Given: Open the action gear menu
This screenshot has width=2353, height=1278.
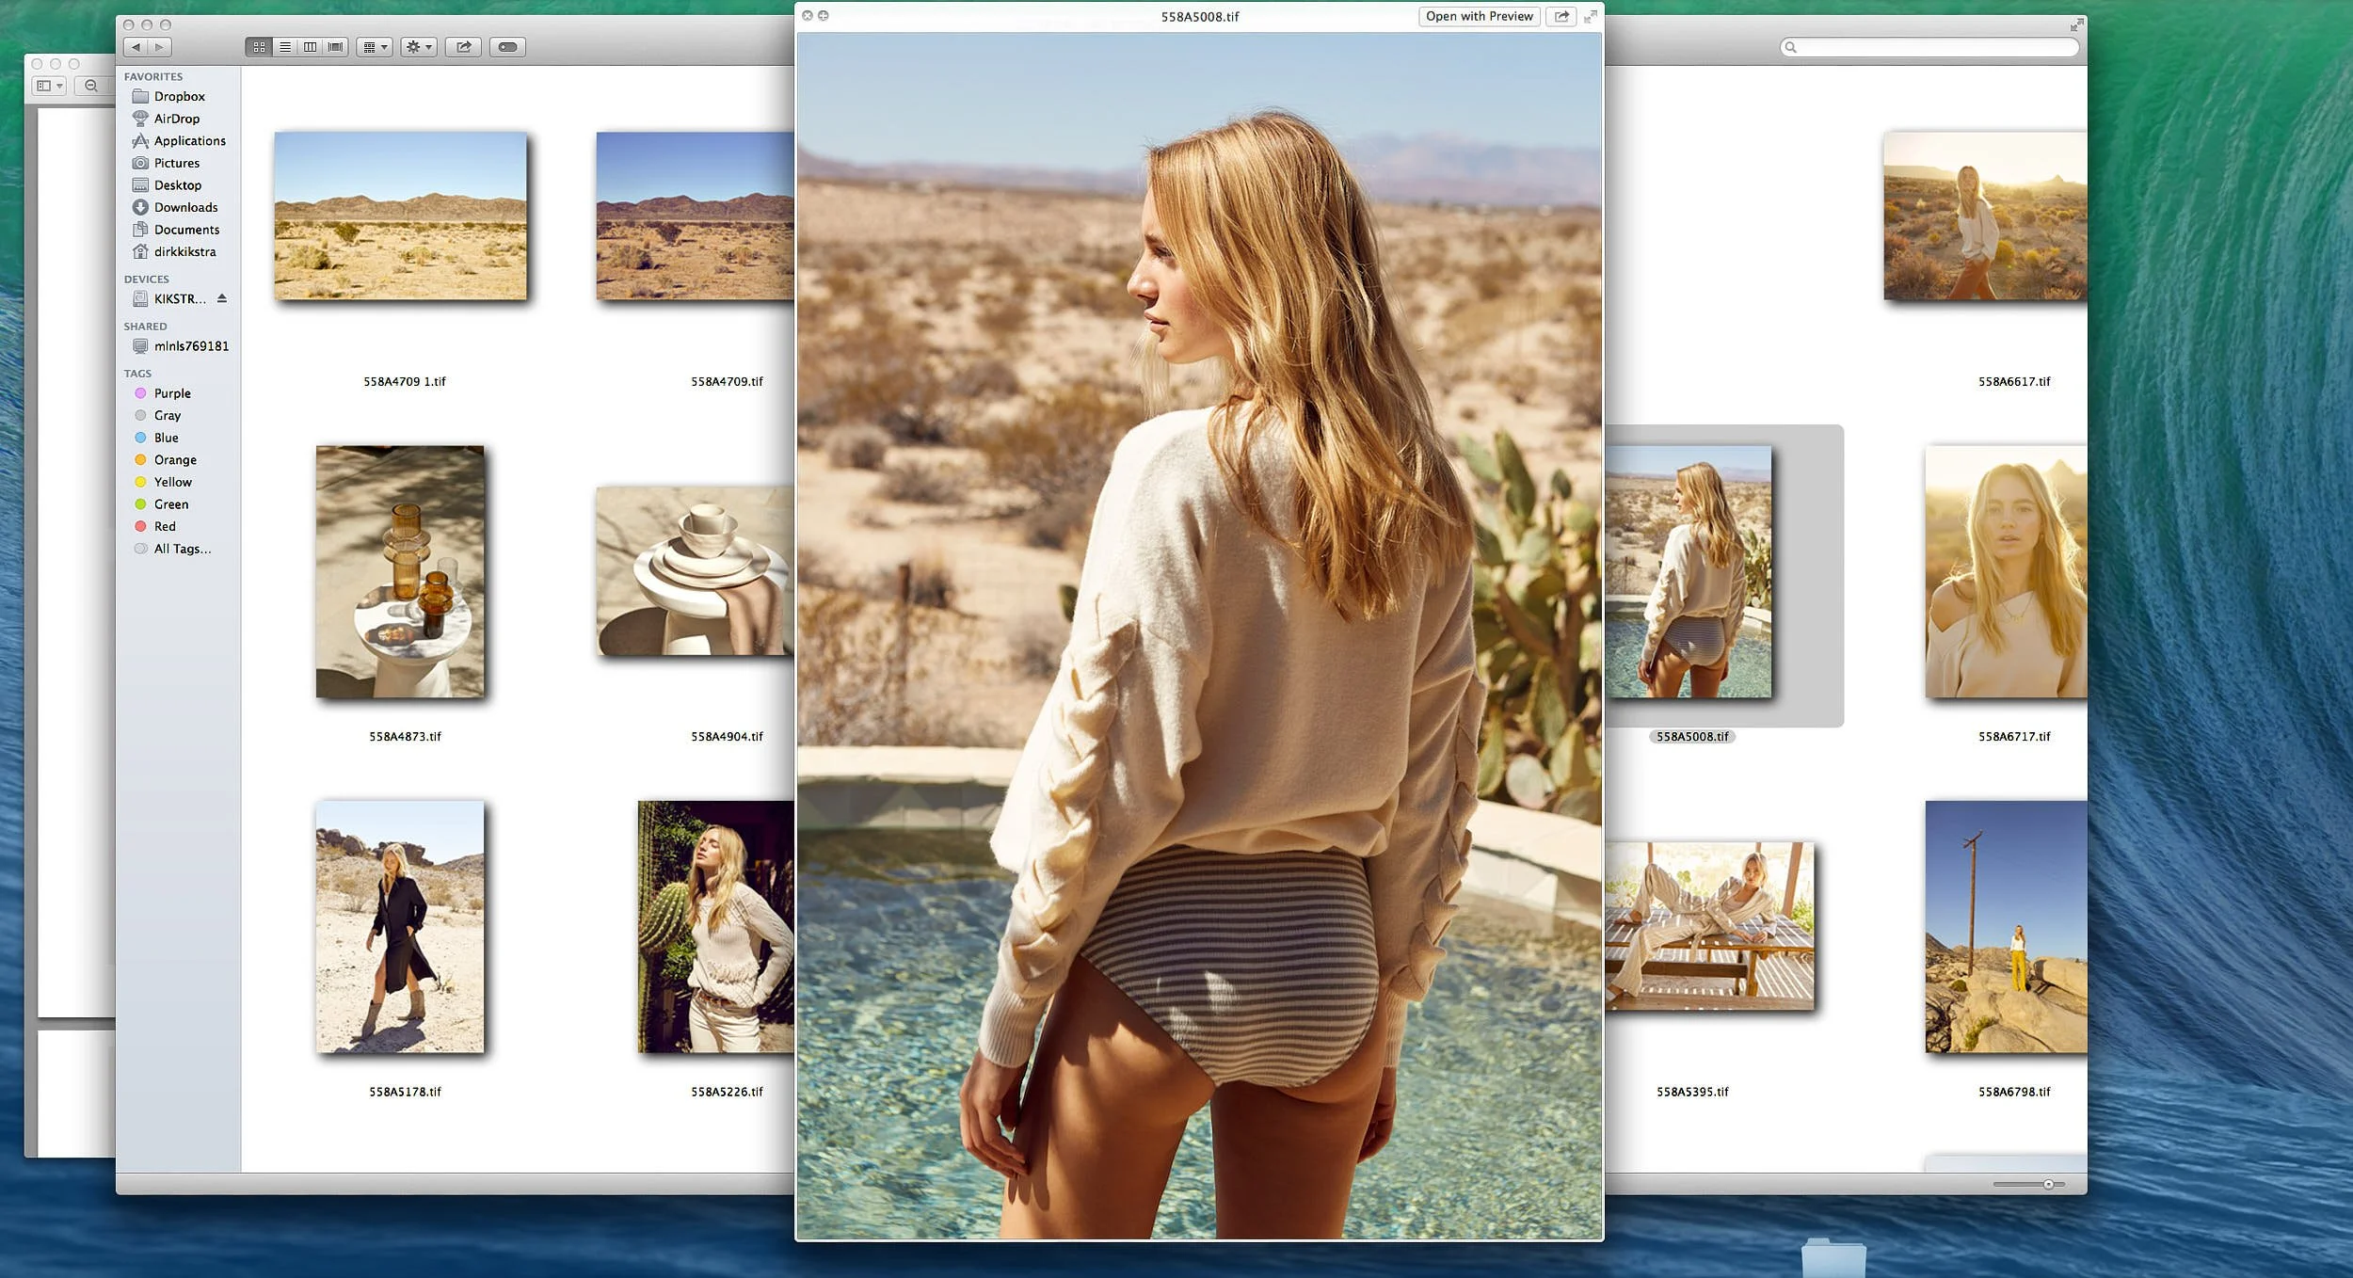Looking at the screenshot, I should pyautogui.click(x=417, y=45).
